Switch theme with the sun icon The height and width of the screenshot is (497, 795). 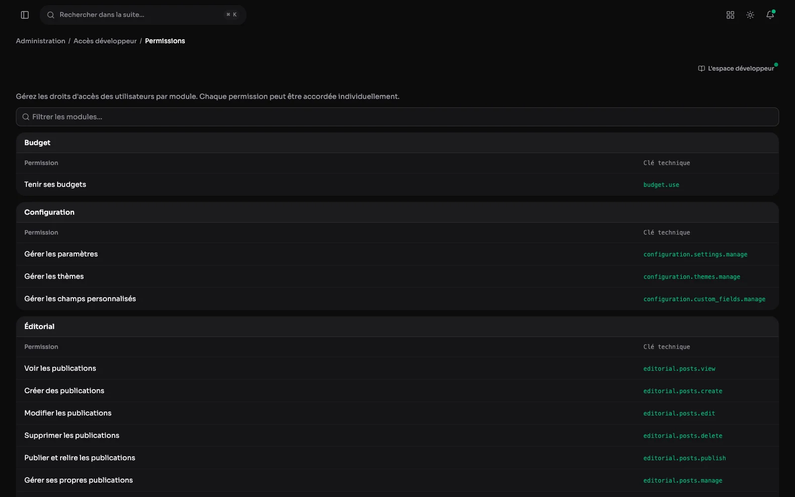[750, 15]
